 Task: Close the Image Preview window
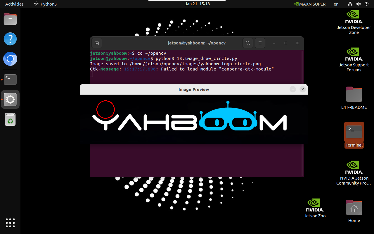click(x=303, y=90)
